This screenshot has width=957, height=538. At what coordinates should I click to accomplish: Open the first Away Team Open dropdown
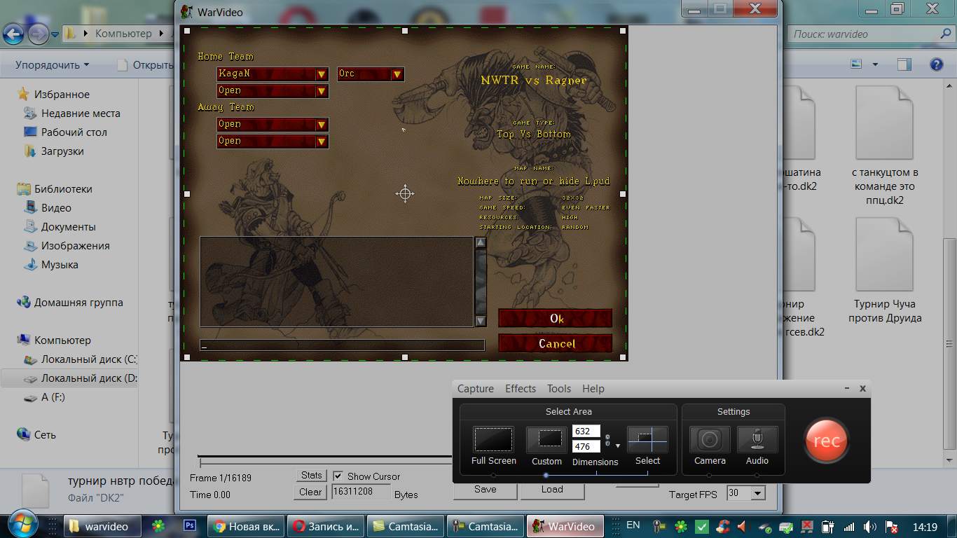pyautogui.click(x=273, y=125)
